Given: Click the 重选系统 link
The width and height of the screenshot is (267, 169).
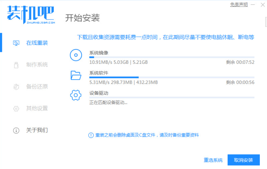Looking at the screenshot, I should click(213, 160).
